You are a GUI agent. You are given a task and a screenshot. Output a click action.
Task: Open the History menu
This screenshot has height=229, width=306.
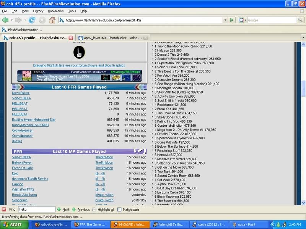(38, 11)
